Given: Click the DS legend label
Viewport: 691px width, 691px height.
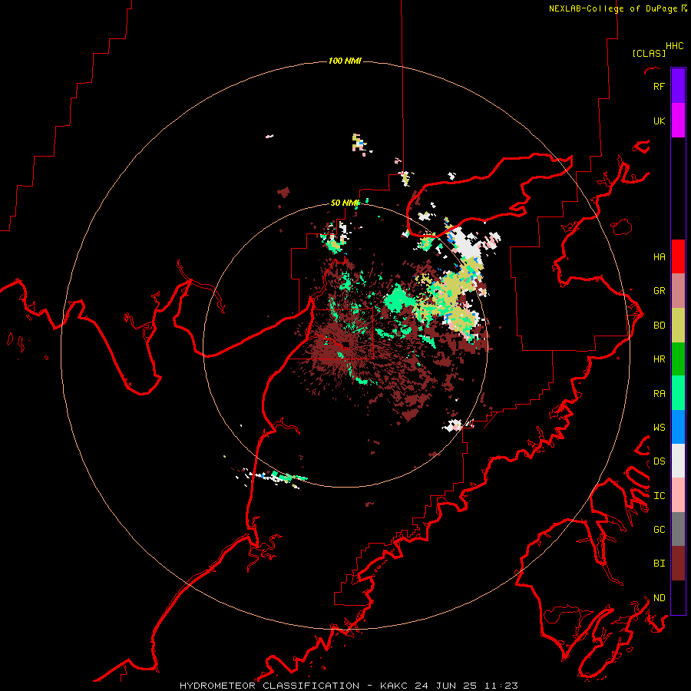Looking at the screenshot, I should (659, 461).
